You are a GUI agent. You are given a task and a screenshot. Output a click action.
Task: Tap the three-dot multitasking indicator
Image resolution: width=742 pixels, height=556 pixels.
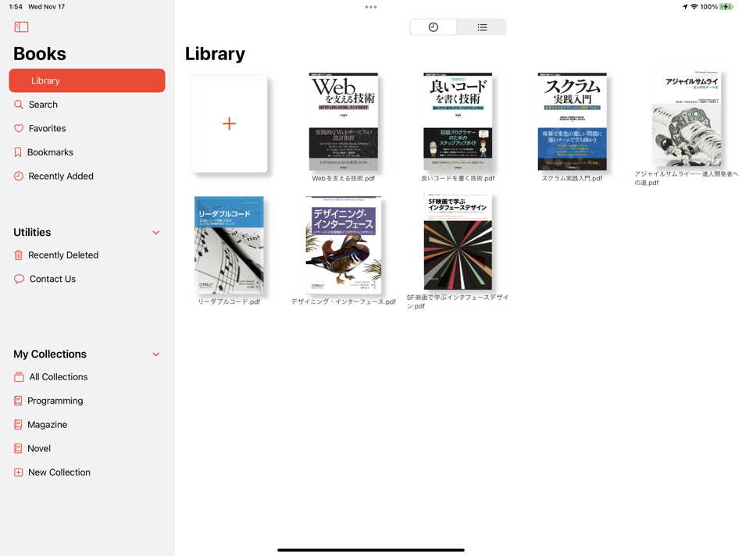click(x=371, y=7)
